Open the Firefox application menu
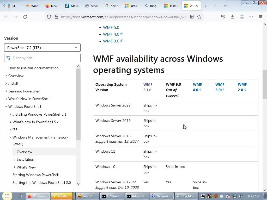The height and width of the screenshot is (200, 267). click(x=261, y=17)
